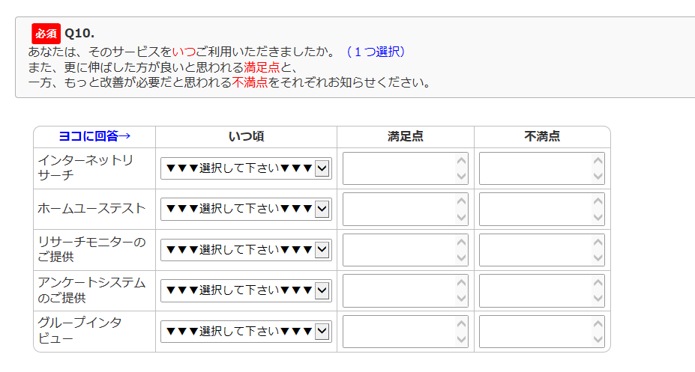Focus the アンケートシステムのご提供 満足点 text box
The height and width of the screenshot is (372, 695).
[399, 290]
